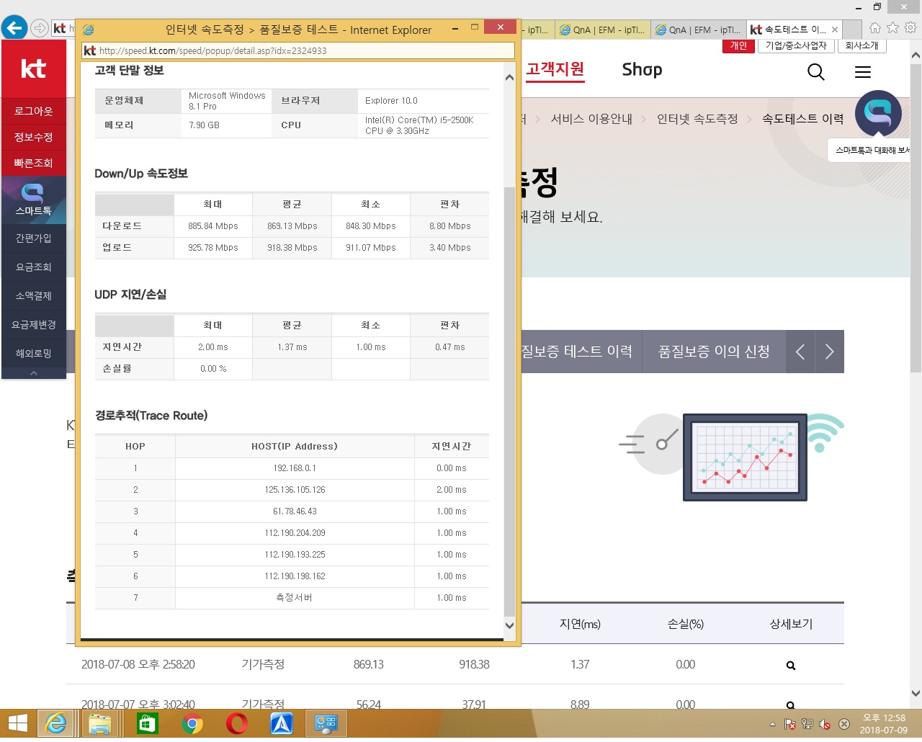Click the Internet Explorer home icon
The width and height of the screenshot is (922, 742).
874,28
